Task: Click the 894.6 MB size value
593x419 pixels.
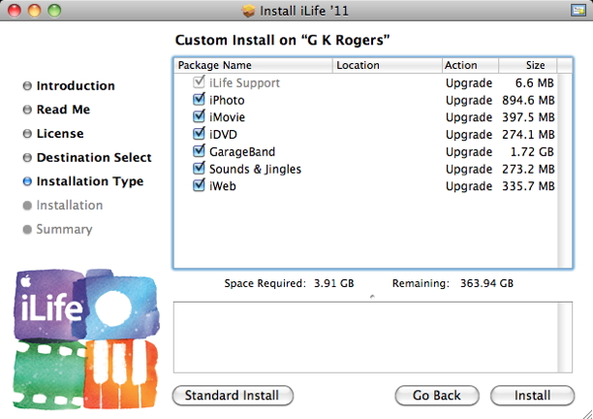Action: tap(528, 100)
